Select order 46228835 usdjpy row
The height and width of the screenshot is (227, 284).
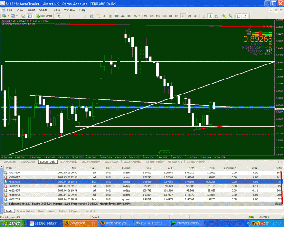tap(143, 190)
